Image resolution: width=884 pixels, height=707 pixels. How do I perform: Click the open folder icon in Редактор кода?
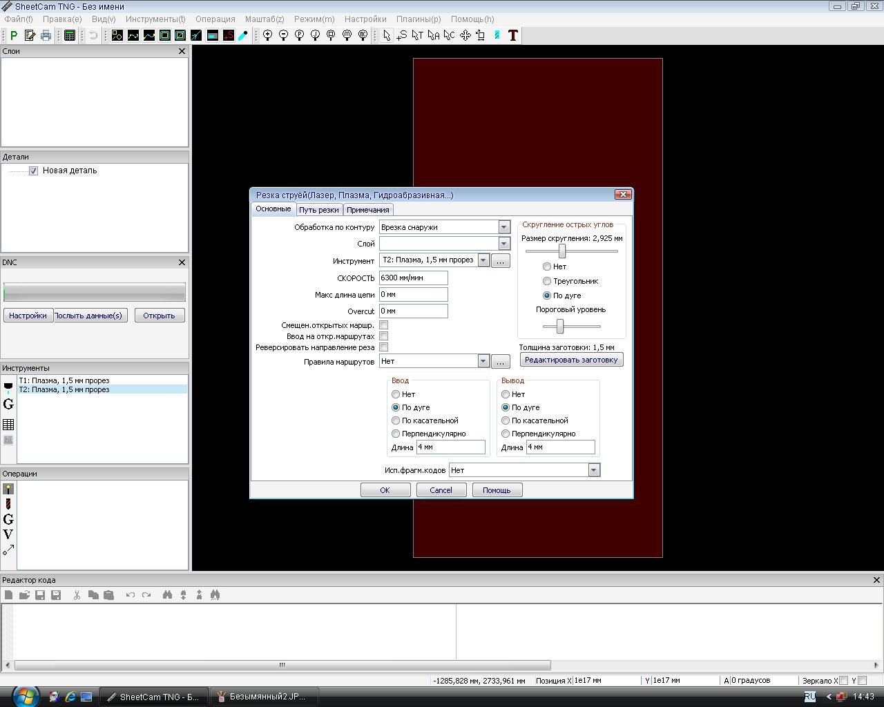click(24, 594)
